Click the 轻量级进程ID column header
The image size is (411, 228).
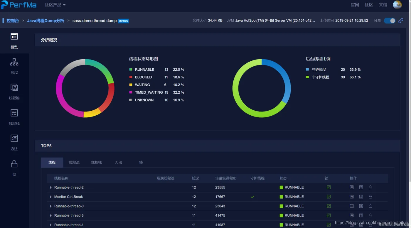tap(226, 178)
